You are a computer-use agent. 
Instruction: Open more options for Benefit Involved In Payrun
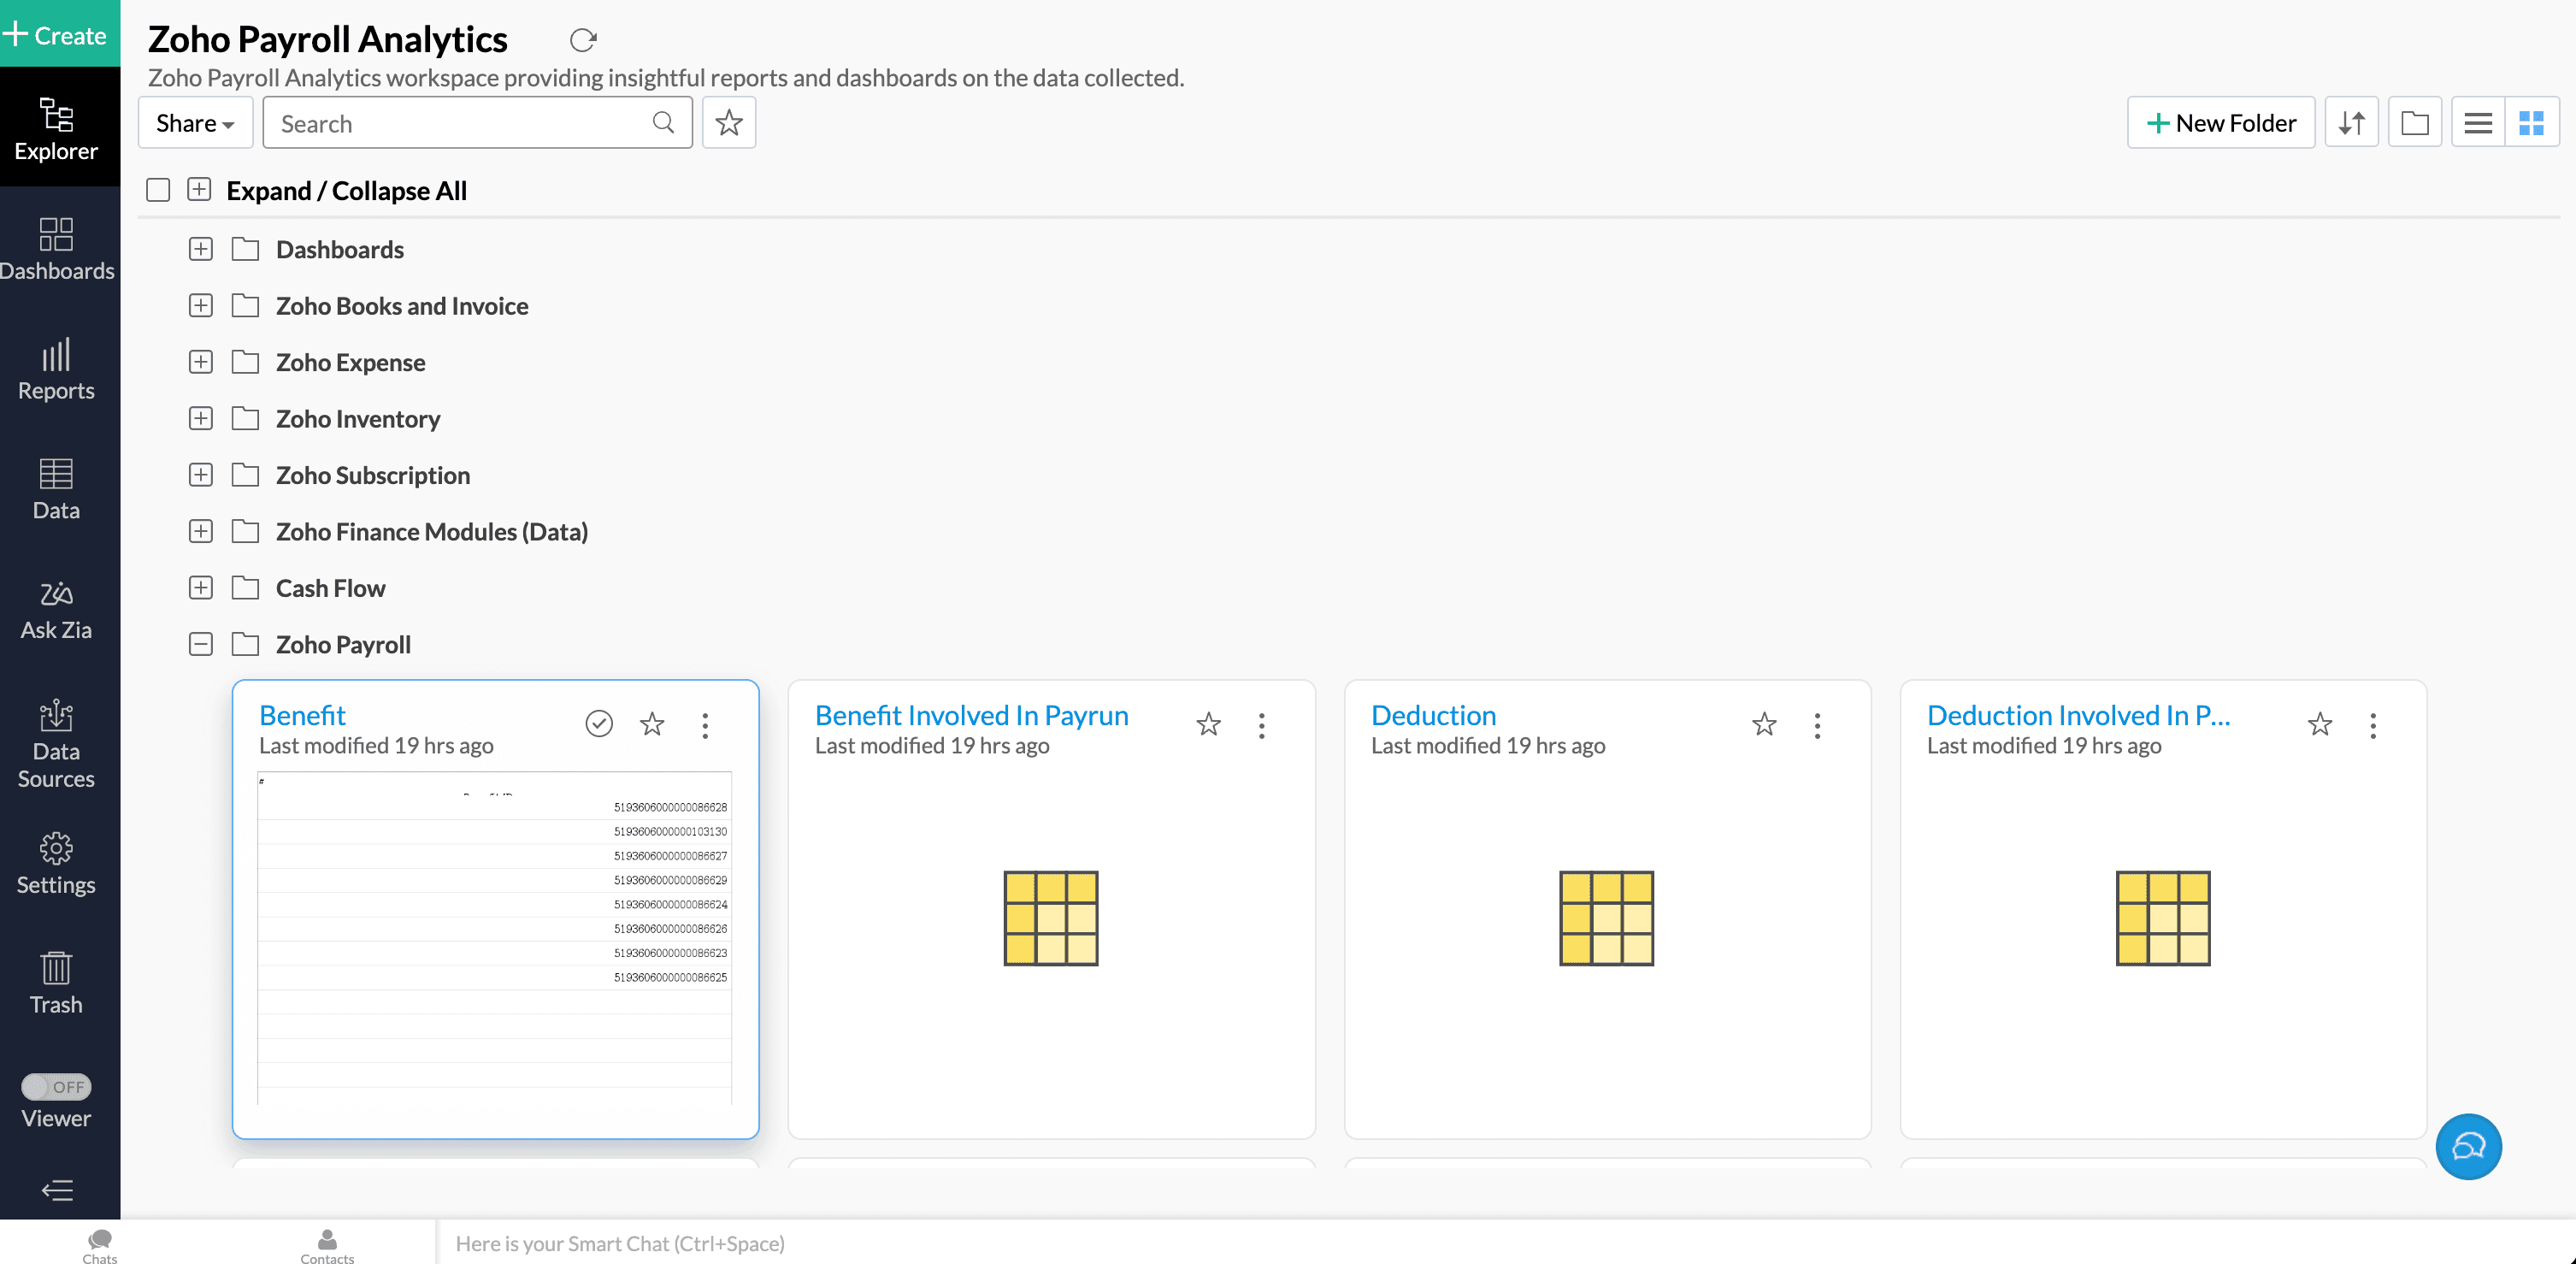click(1262, 727)
